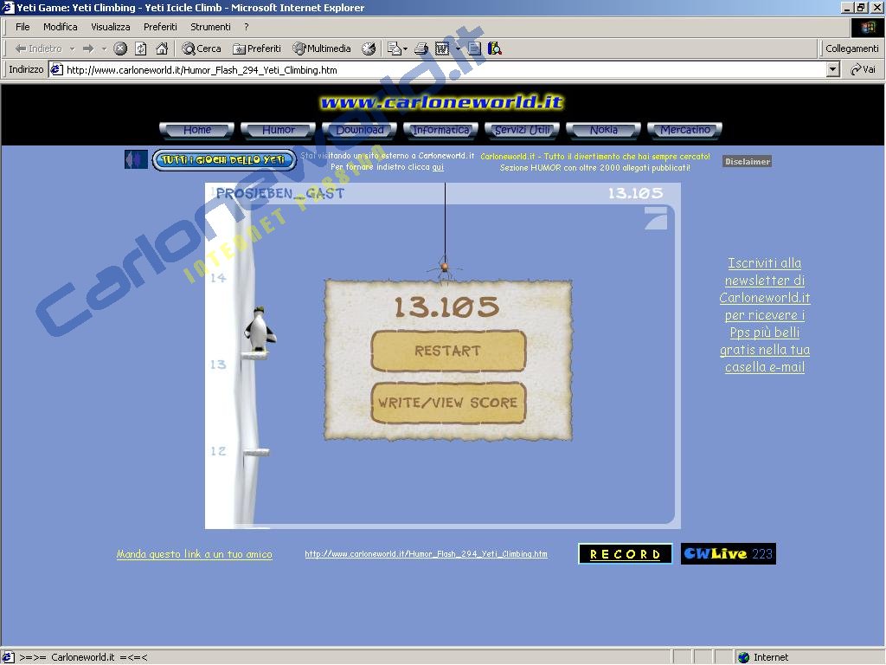Click the RECORD banner button
The width and height of the screenshot is (886, 665).
click(x=626, y=554)
